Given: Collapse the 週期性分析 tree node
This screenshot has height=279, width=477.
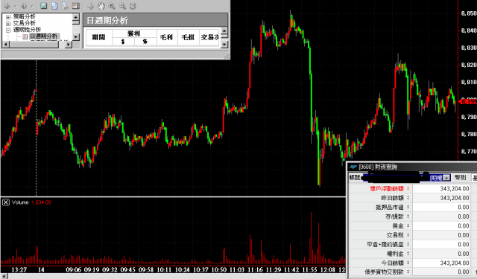Looking at the screenshot, I should point(8,30).
